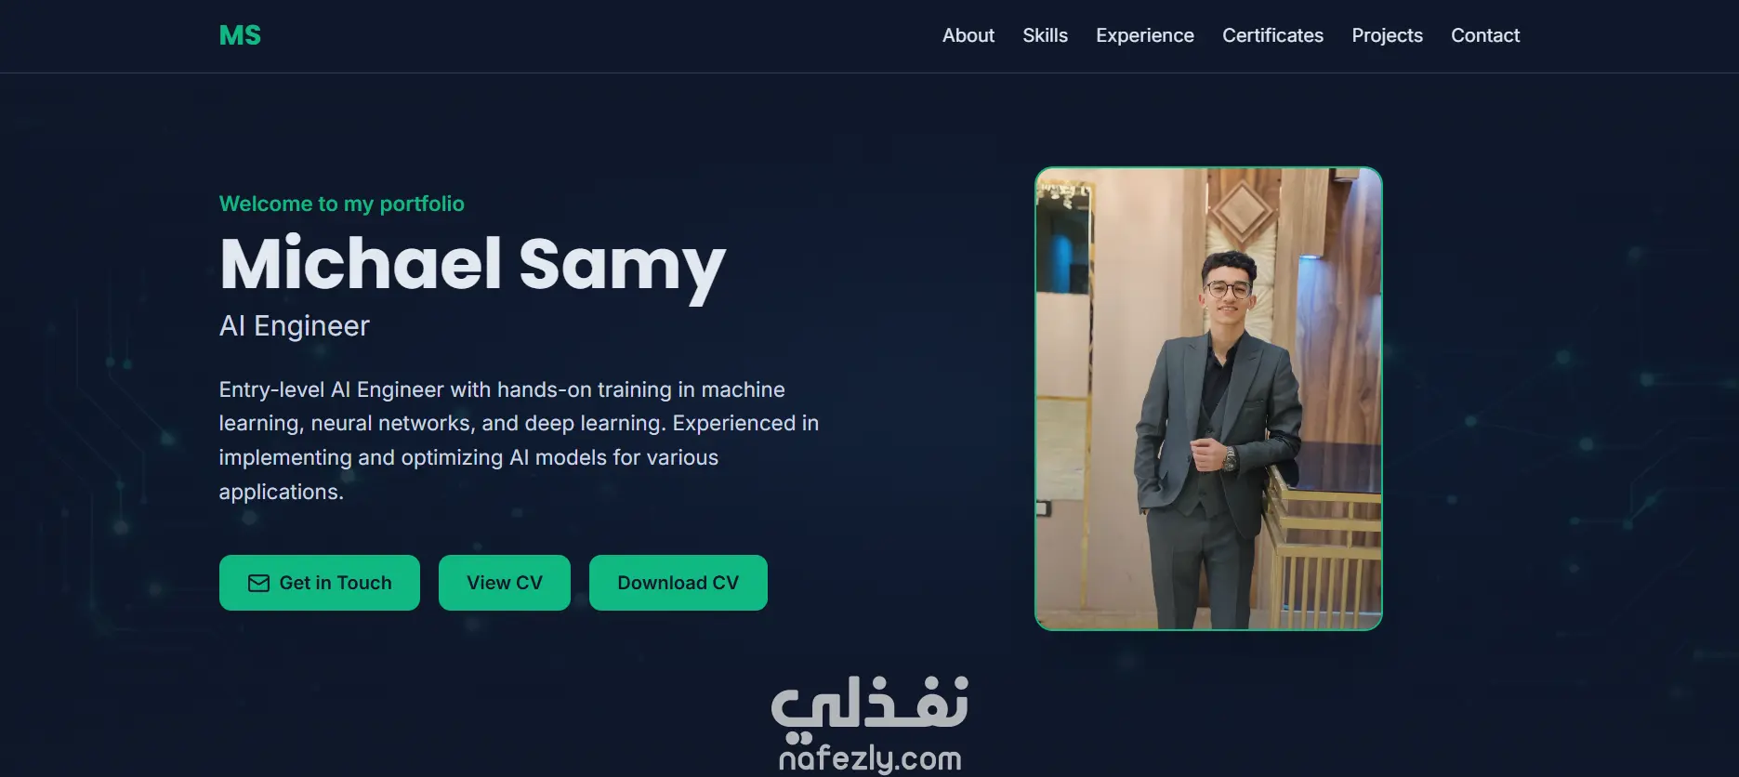Click the eyeglasses on the man's face

[x=1227, y=289]
